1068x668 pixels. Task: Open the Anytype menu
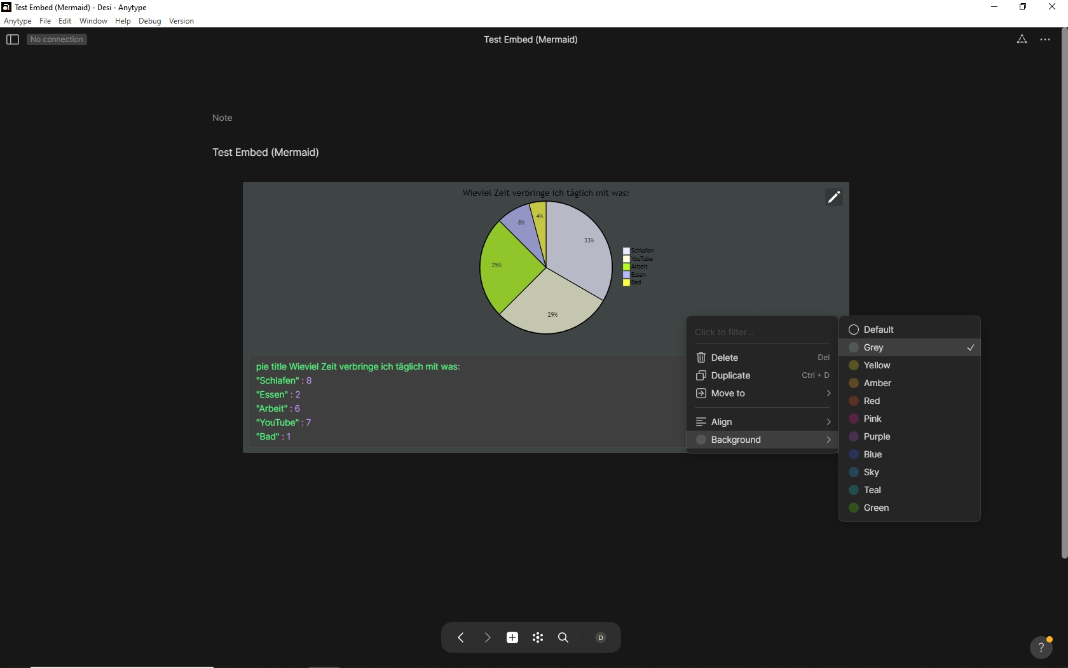pos(18,21)
